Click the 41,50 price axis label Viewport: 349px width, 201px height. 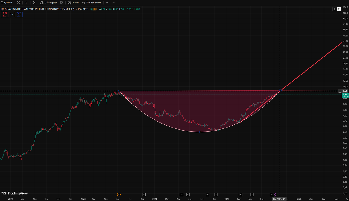coord(346,41)
